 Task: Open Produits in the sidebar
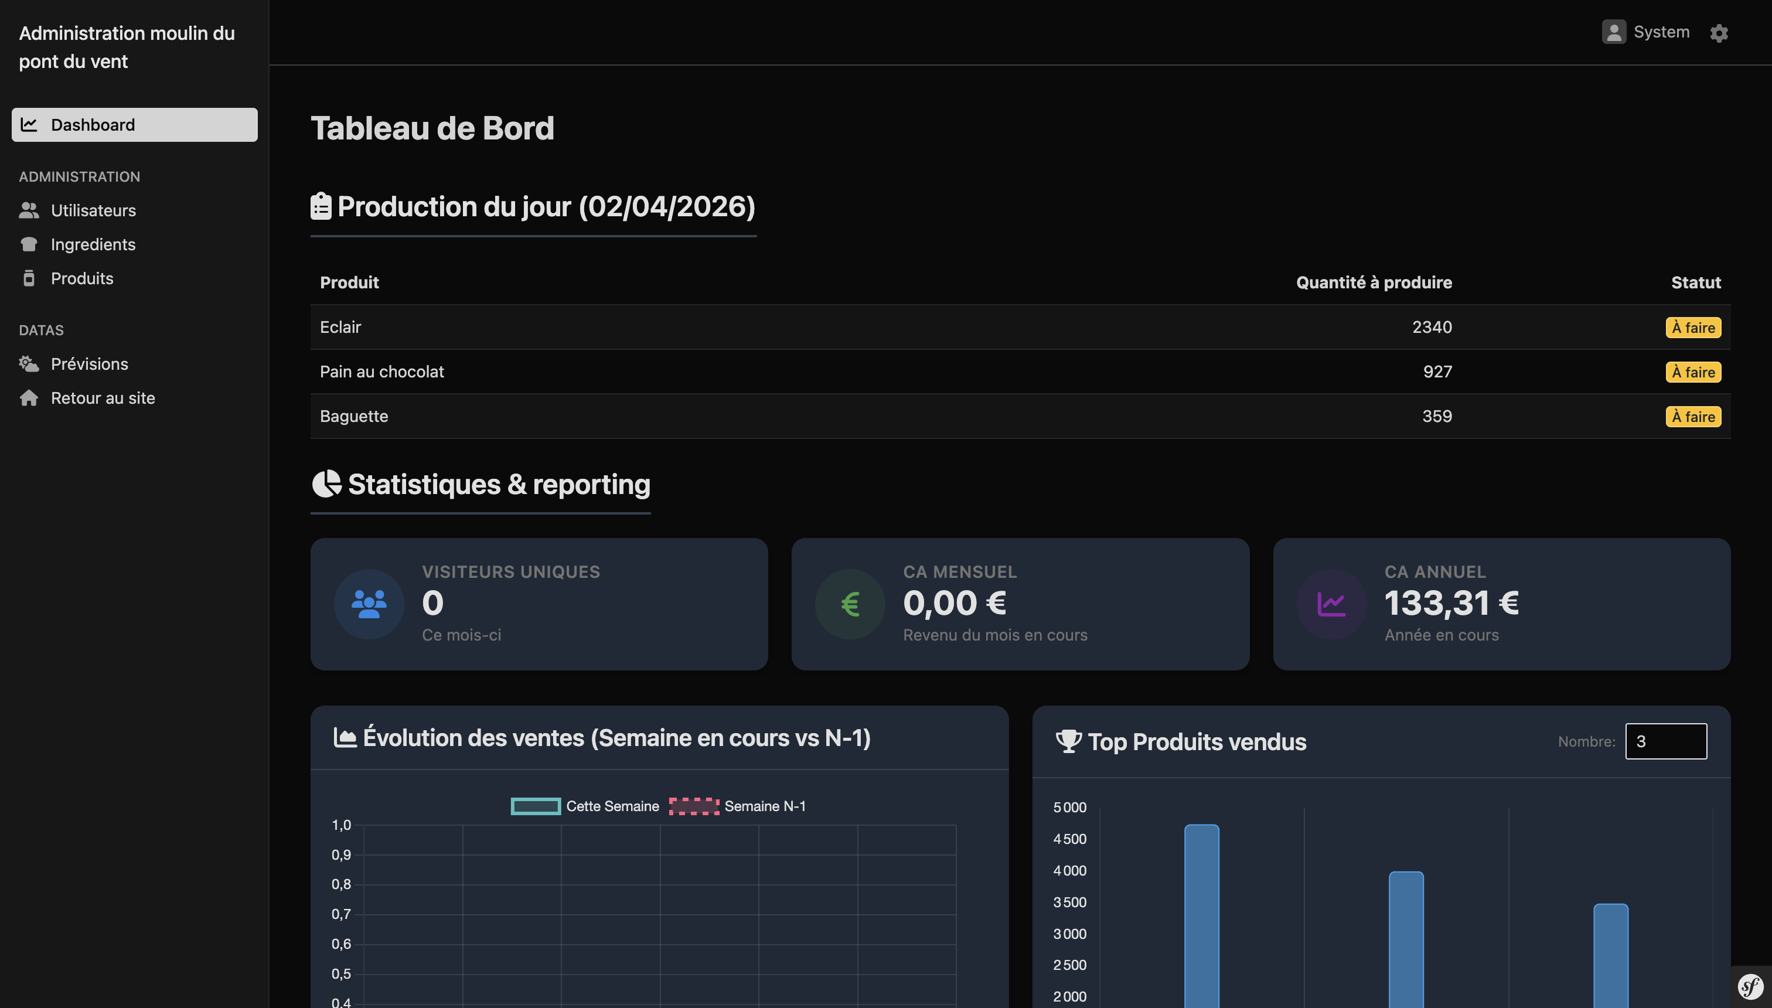tap(81, 278)
